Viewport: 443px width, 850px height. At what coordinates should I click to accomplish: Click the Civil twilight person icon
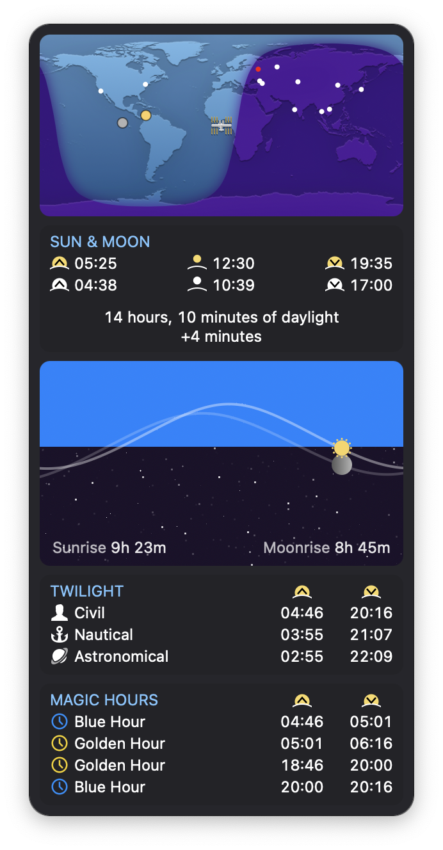[60, 613]
